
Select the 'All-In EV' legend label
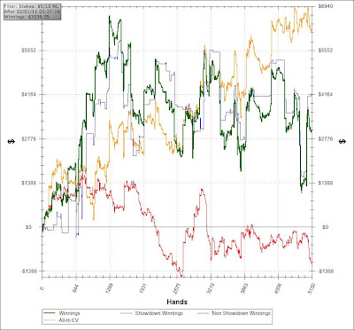pos(69,320)
